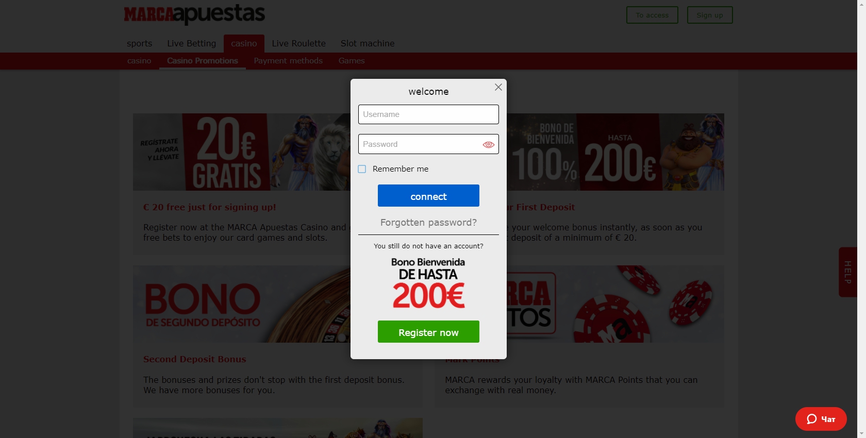Click the Sign up button
This screenshot has height=438, width=866.
tap(710, 15)
